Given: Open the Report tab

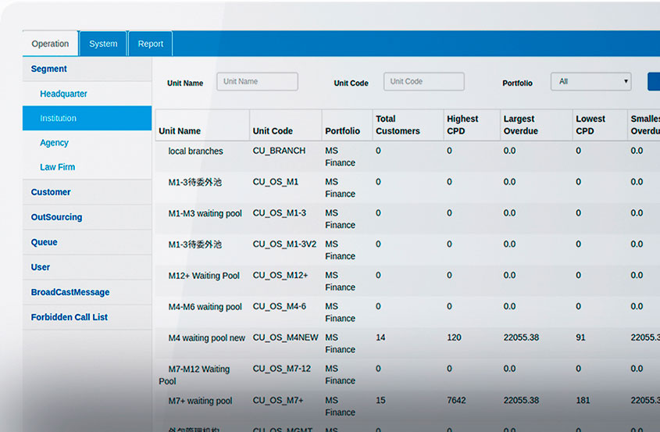Looking at the screenshot, I should [x=150, y=44].
